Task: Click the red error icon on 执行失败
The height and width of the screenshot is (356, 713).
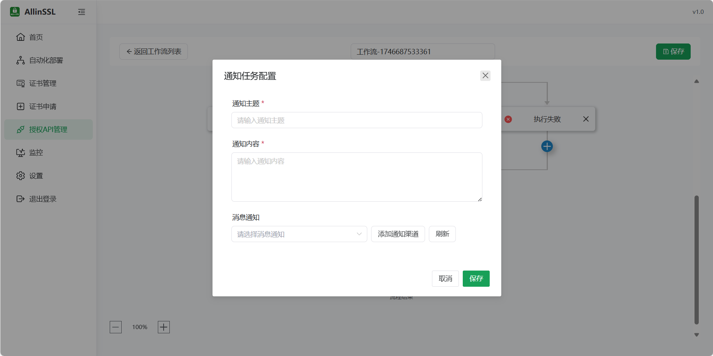Action: click(508, 119)
